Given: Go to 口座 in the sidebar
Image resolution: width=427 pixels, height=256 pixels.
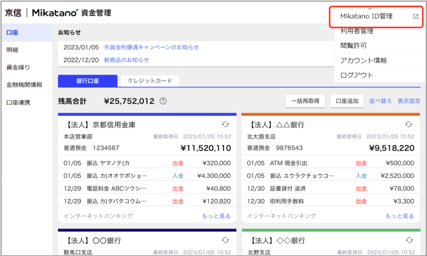Looking at the screenshot, I should coord(26,32).
